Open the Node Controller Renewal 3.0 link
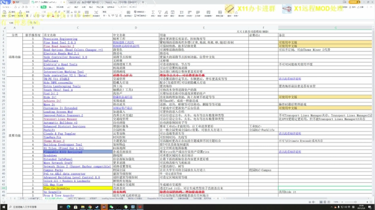This screenshot has width=375, height=210. [65, 57]
